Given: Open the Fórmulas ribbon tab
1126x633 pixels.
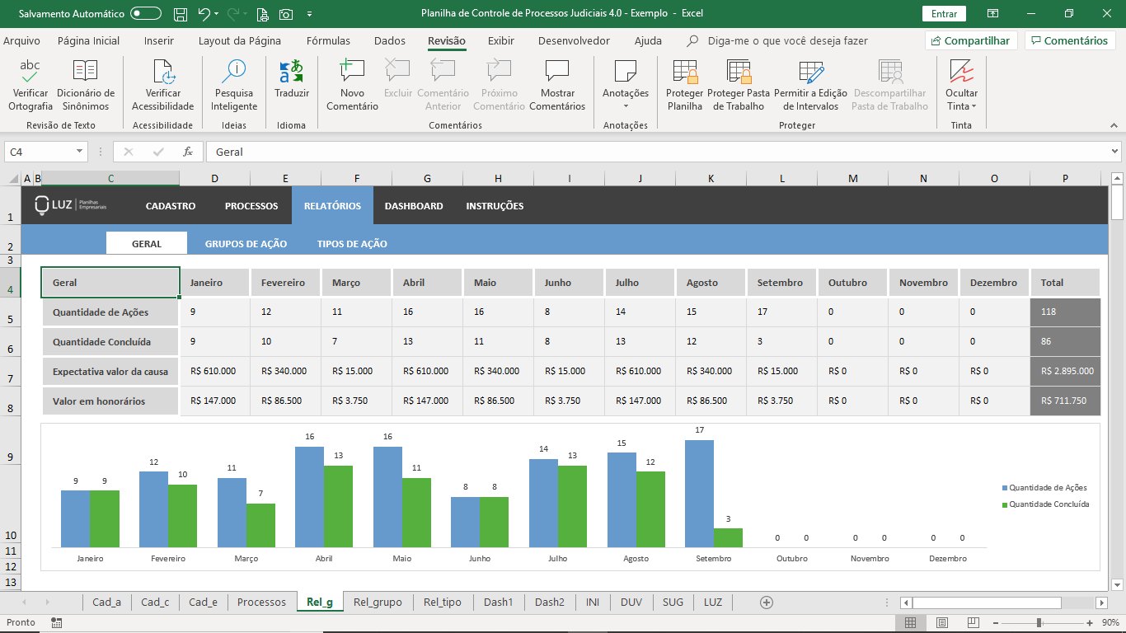Looking at the screenshot, I should click(x=328, y=40).
